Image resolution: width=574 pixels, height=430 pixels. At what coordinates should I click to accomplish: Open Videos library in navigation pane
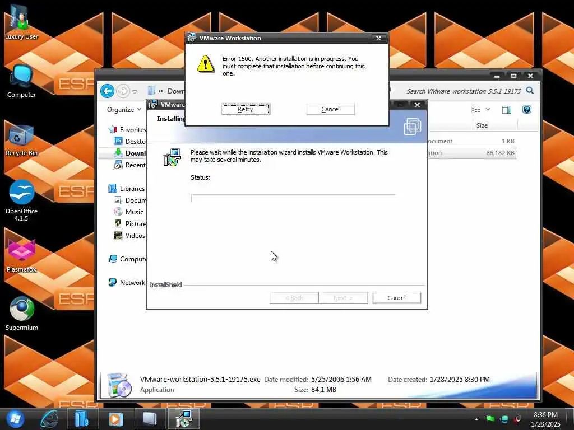pyautogui.click(x=129, y=236)
